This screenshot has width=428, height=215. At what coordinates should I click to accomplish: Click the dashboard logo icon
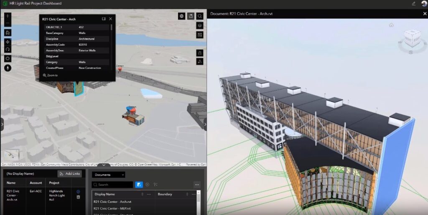coord(5,3)
